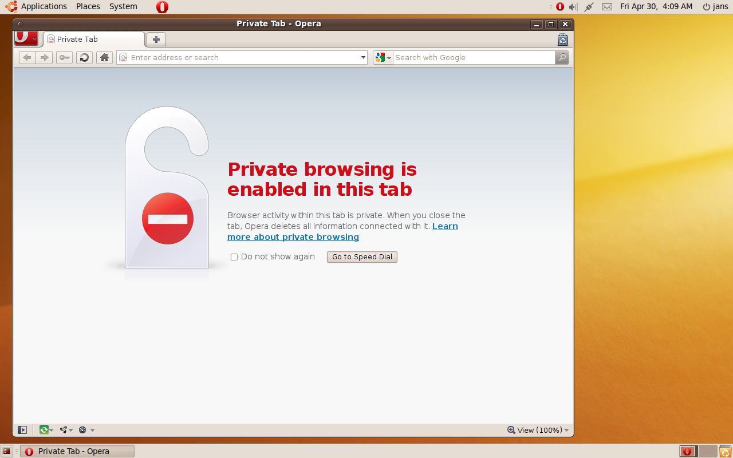Open the System menu
This screenshot has width=733, height=458.
[123, 6]
